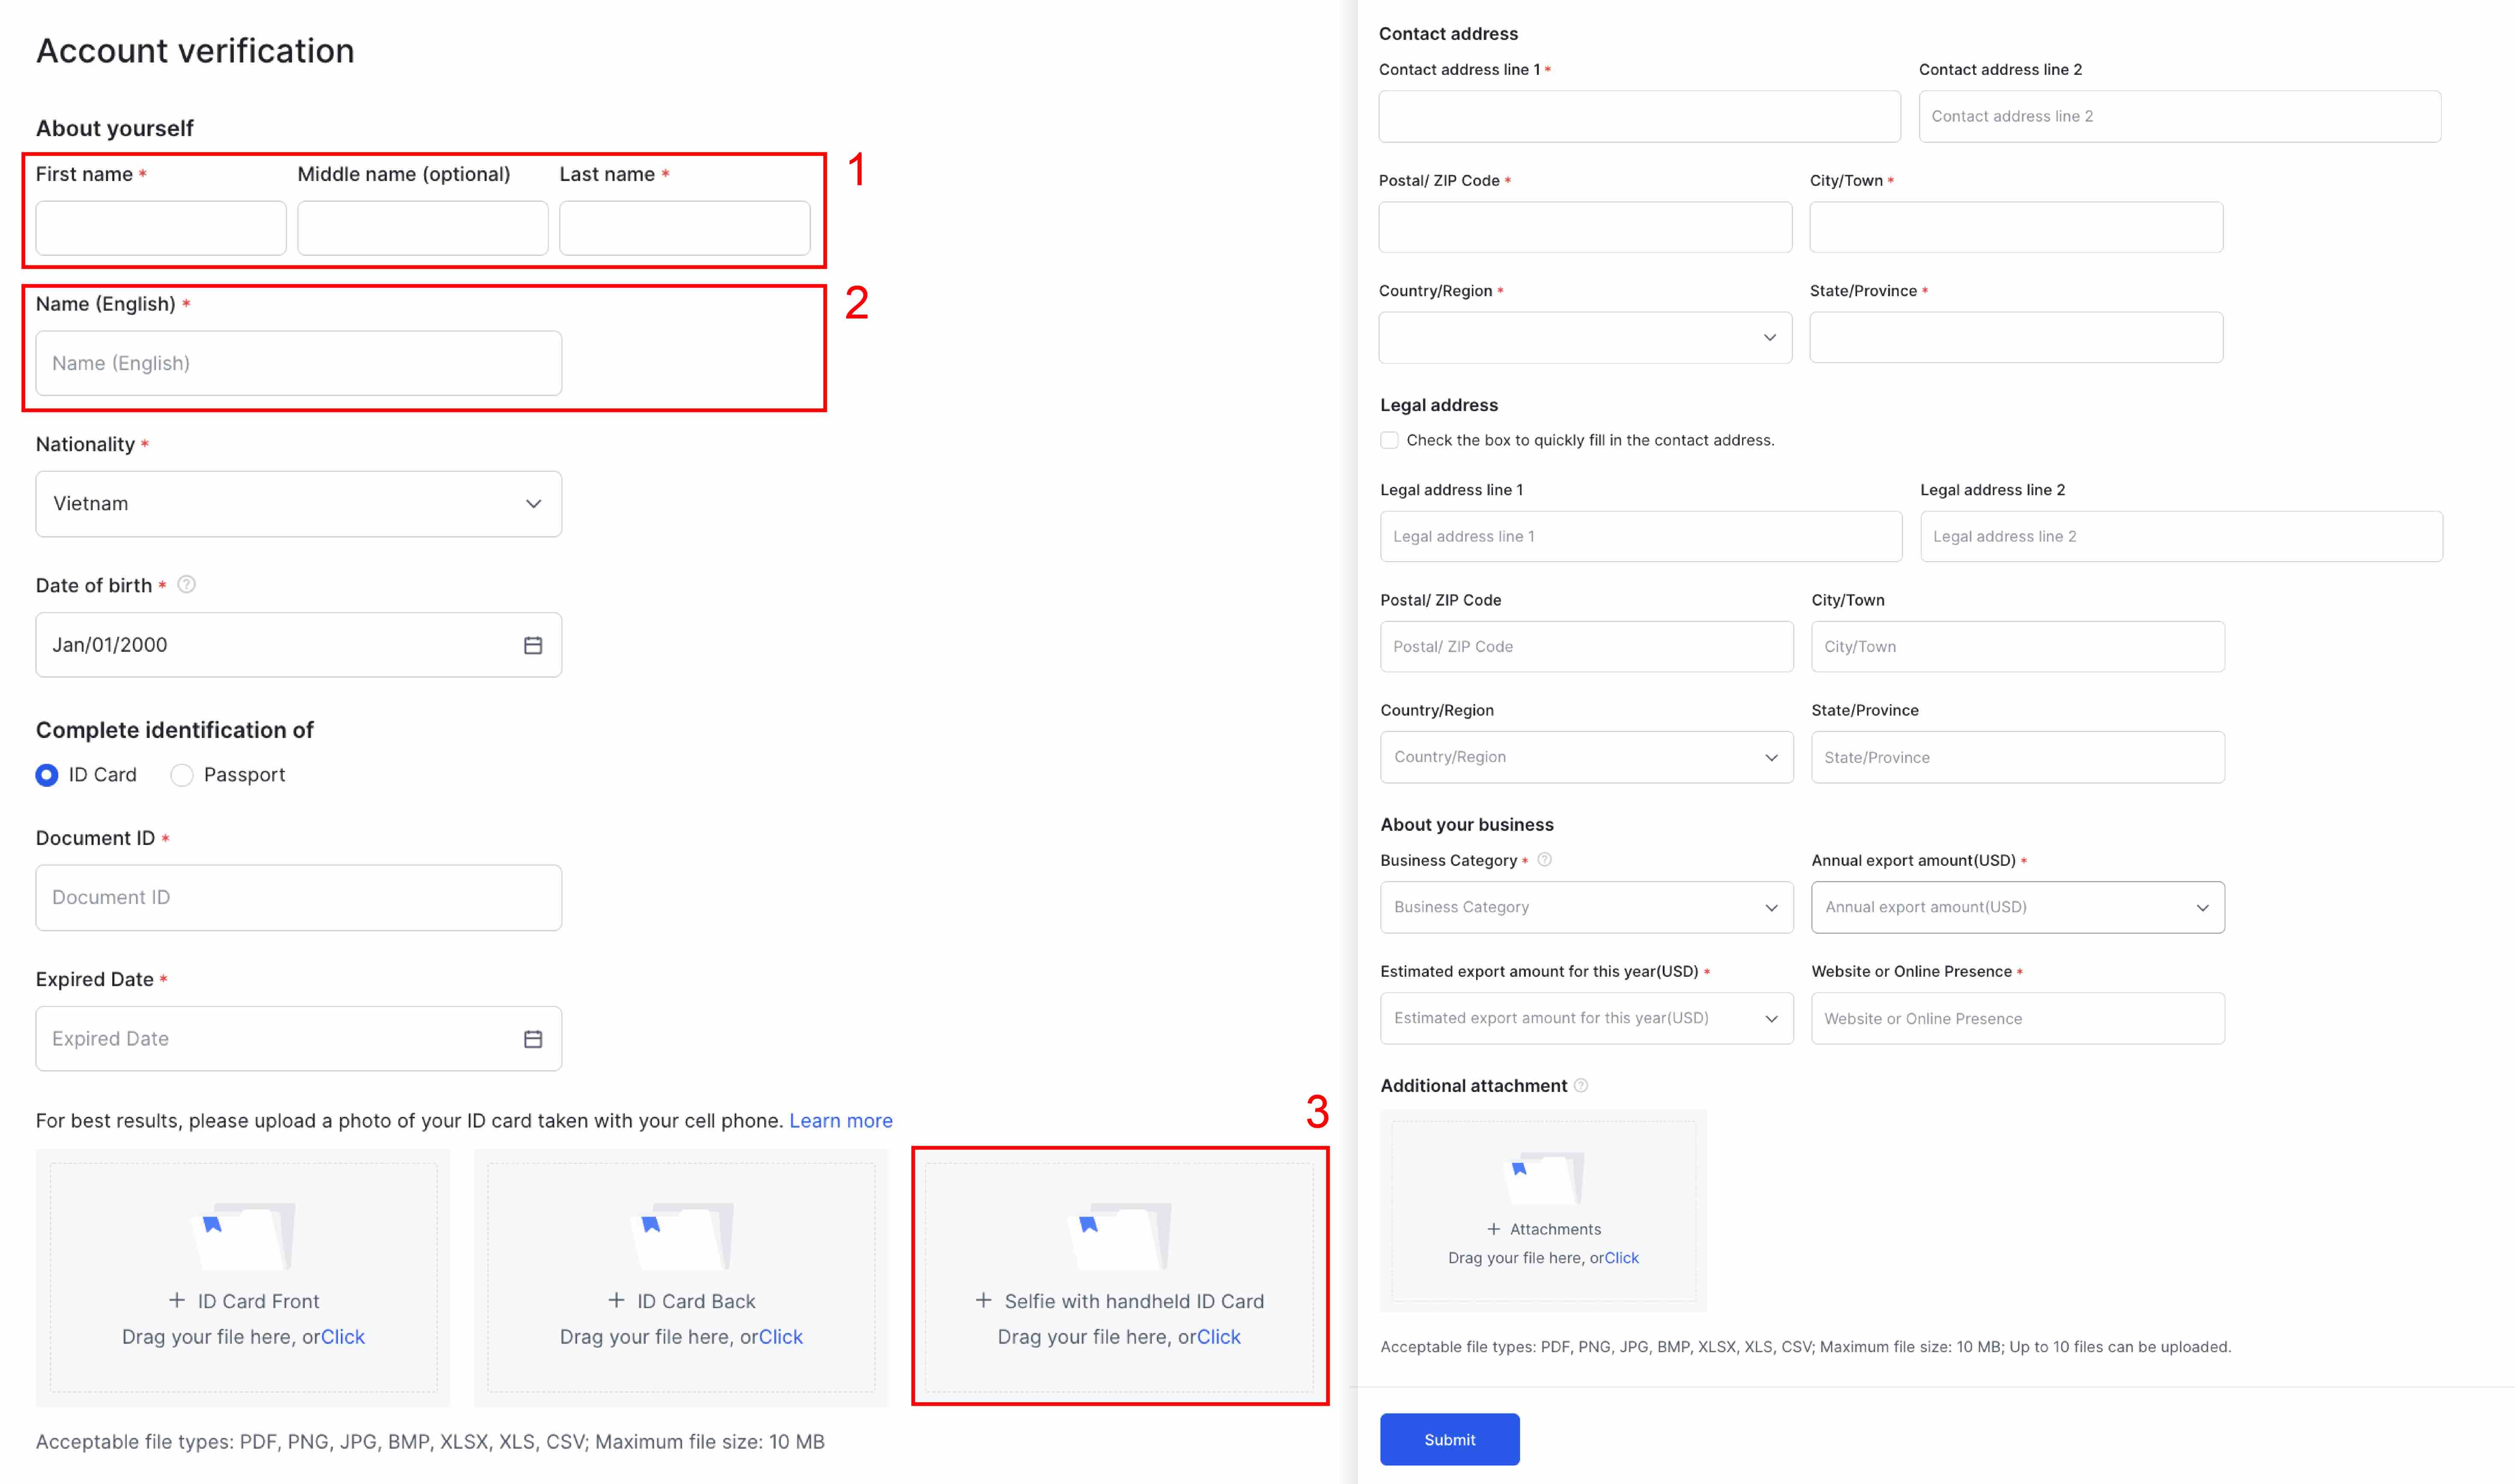
Task: Open the Learn more link
Action: [x=841, y=1121]
